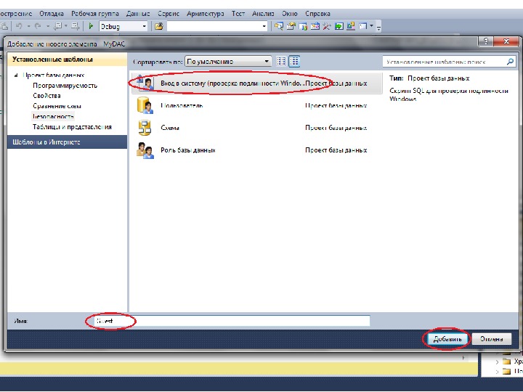Viewport: 523px width, 392px height.
Task: Select 'Шаблоны в Интернете' section
Action: click(67, 142)
